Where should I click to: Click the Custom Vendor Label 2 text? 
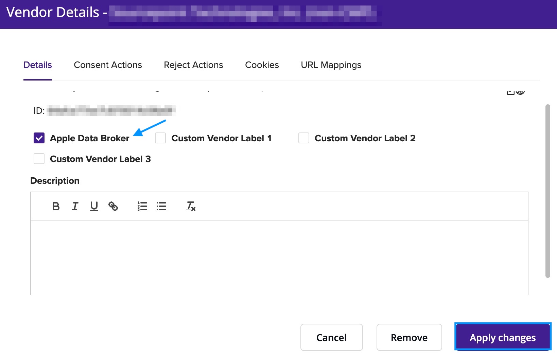[365, 138]
